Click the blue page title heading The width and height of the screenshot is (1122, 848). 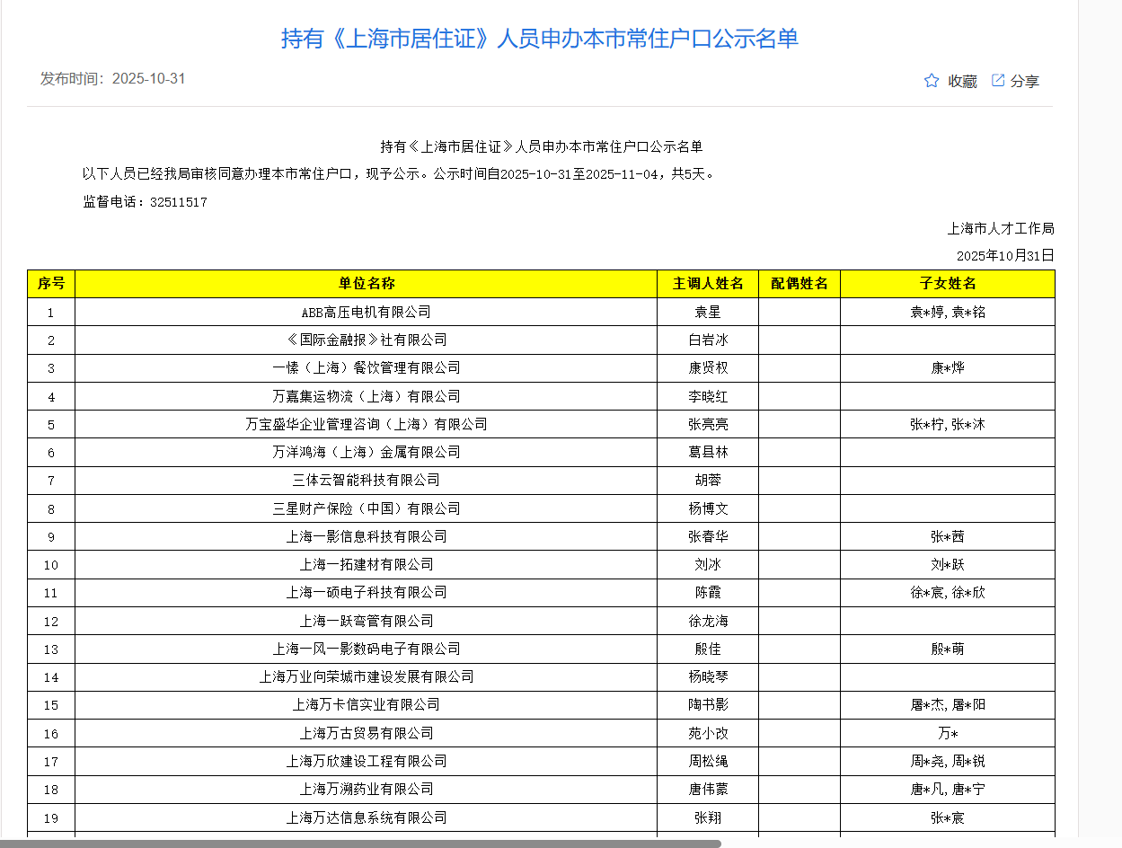point(539,39)
